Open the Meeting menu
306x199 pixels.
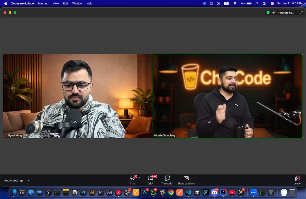coord(43,3)
